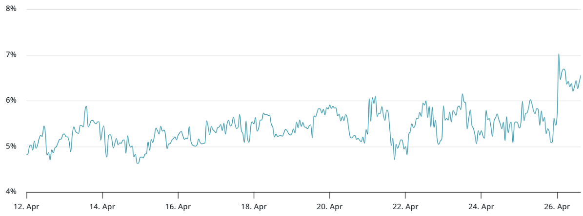Image resolution: width=583 pixels, height=216 pixels.
Task: Click the line's starting point at 12 Apr
Action: tap(26, 154)
